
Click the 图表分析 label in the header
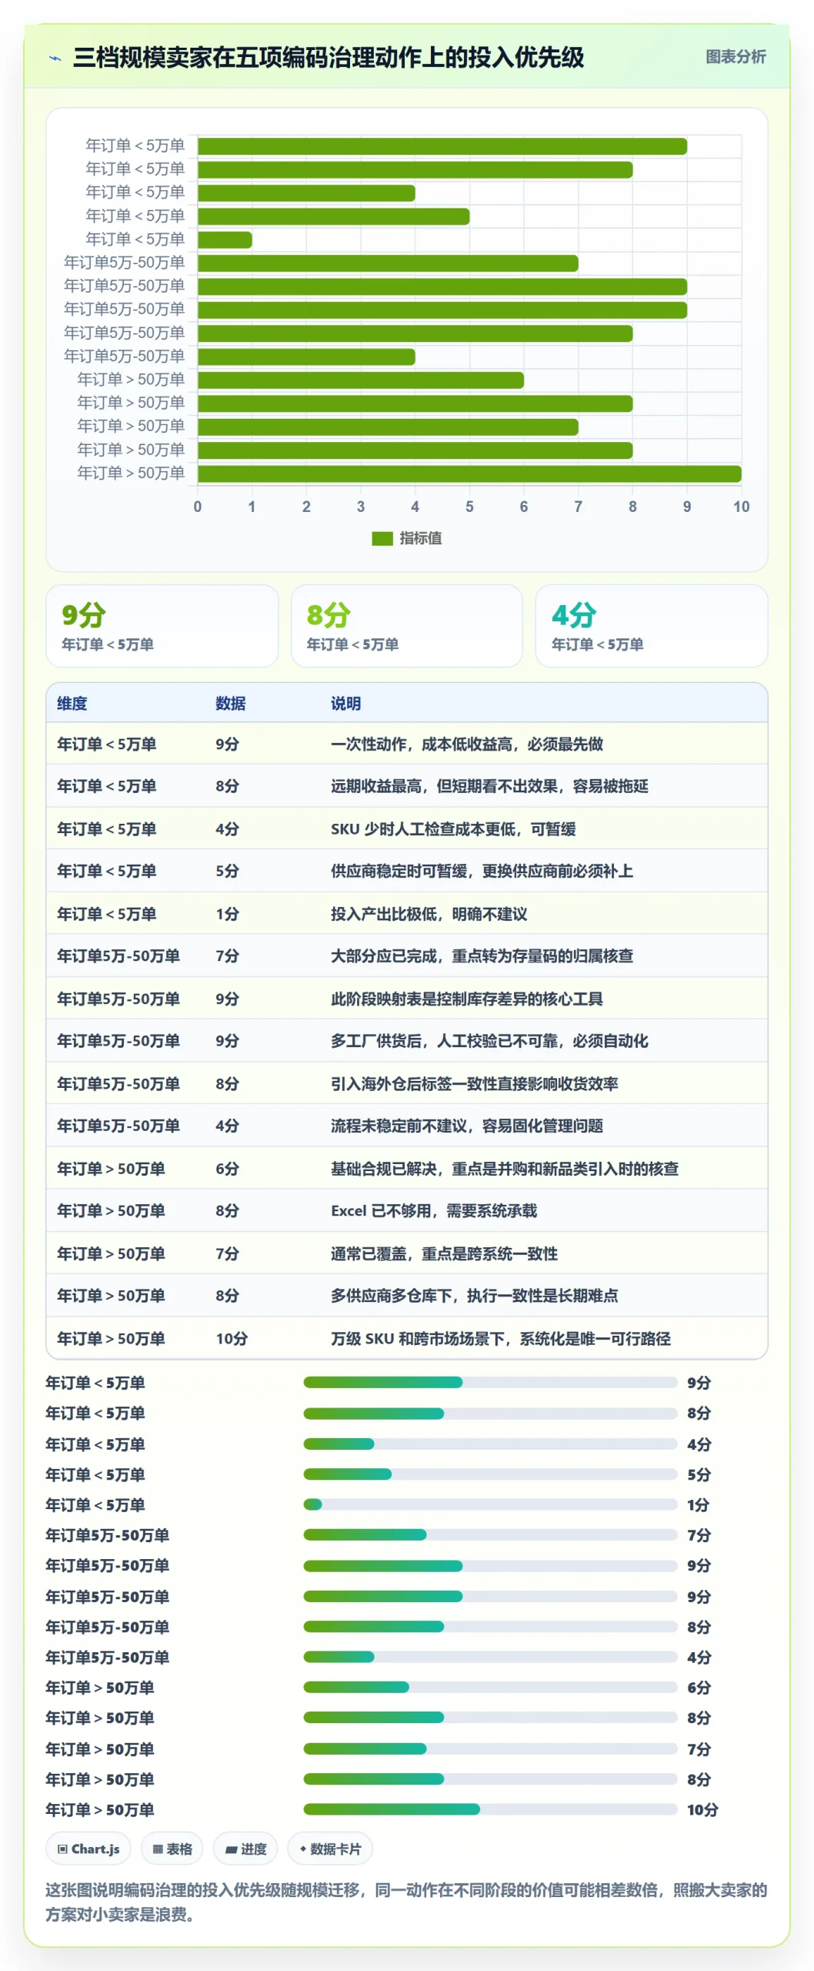pyautogui.click(x=736, y=56)
